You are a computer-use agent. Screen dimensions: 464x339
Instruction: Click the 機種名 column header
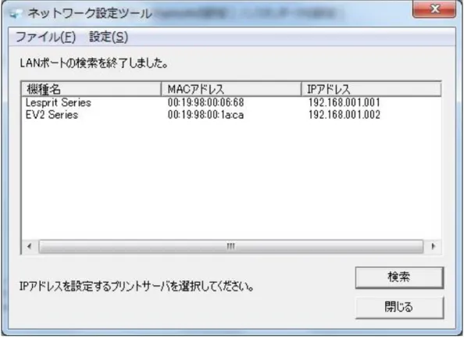click(x=91, y=89)
